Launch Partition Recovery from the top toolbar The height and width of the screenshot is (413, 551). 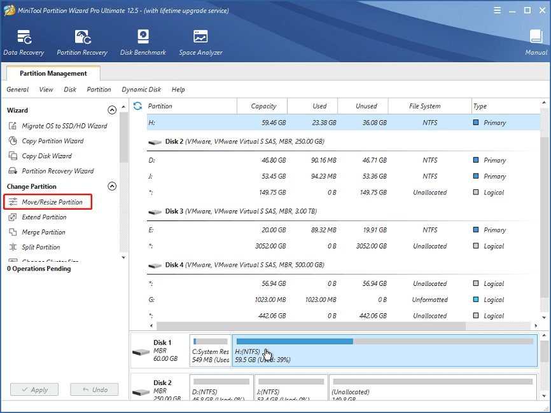(82, 43)
